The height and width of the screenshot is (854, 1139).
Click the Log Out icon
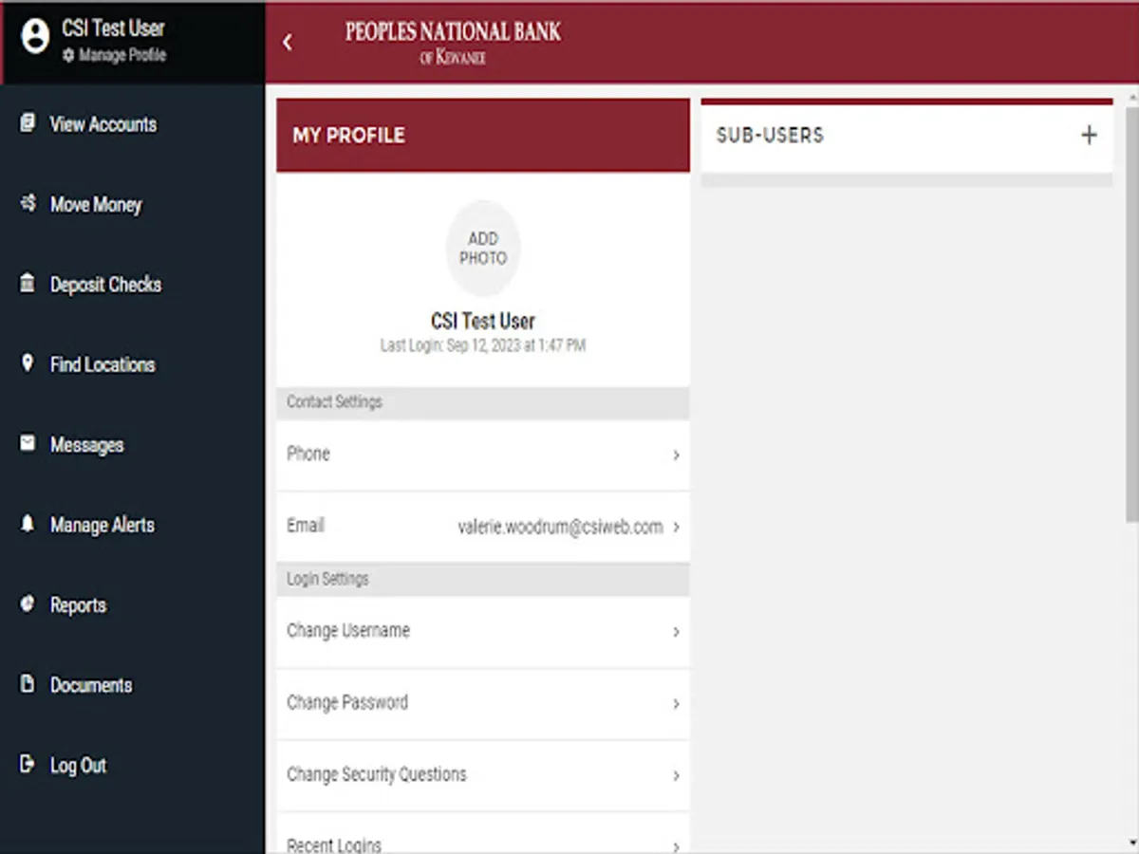click(x=26, y=765)
